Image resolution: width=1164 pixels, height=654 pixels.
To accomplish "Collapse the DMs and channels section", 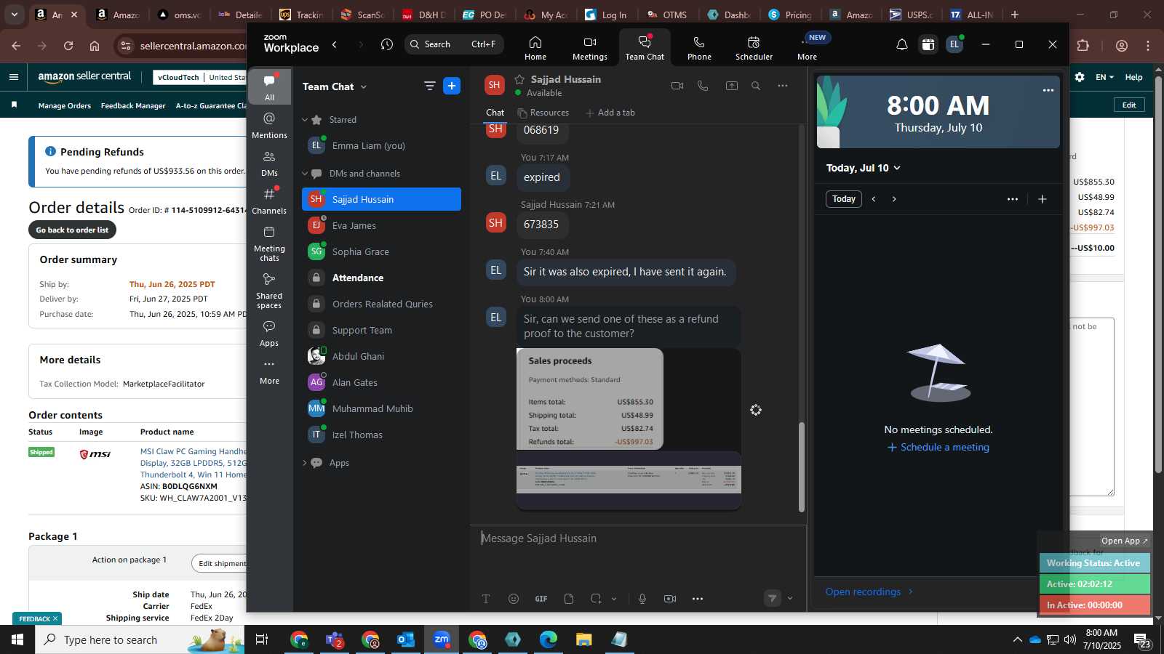I will pos(305,174).
